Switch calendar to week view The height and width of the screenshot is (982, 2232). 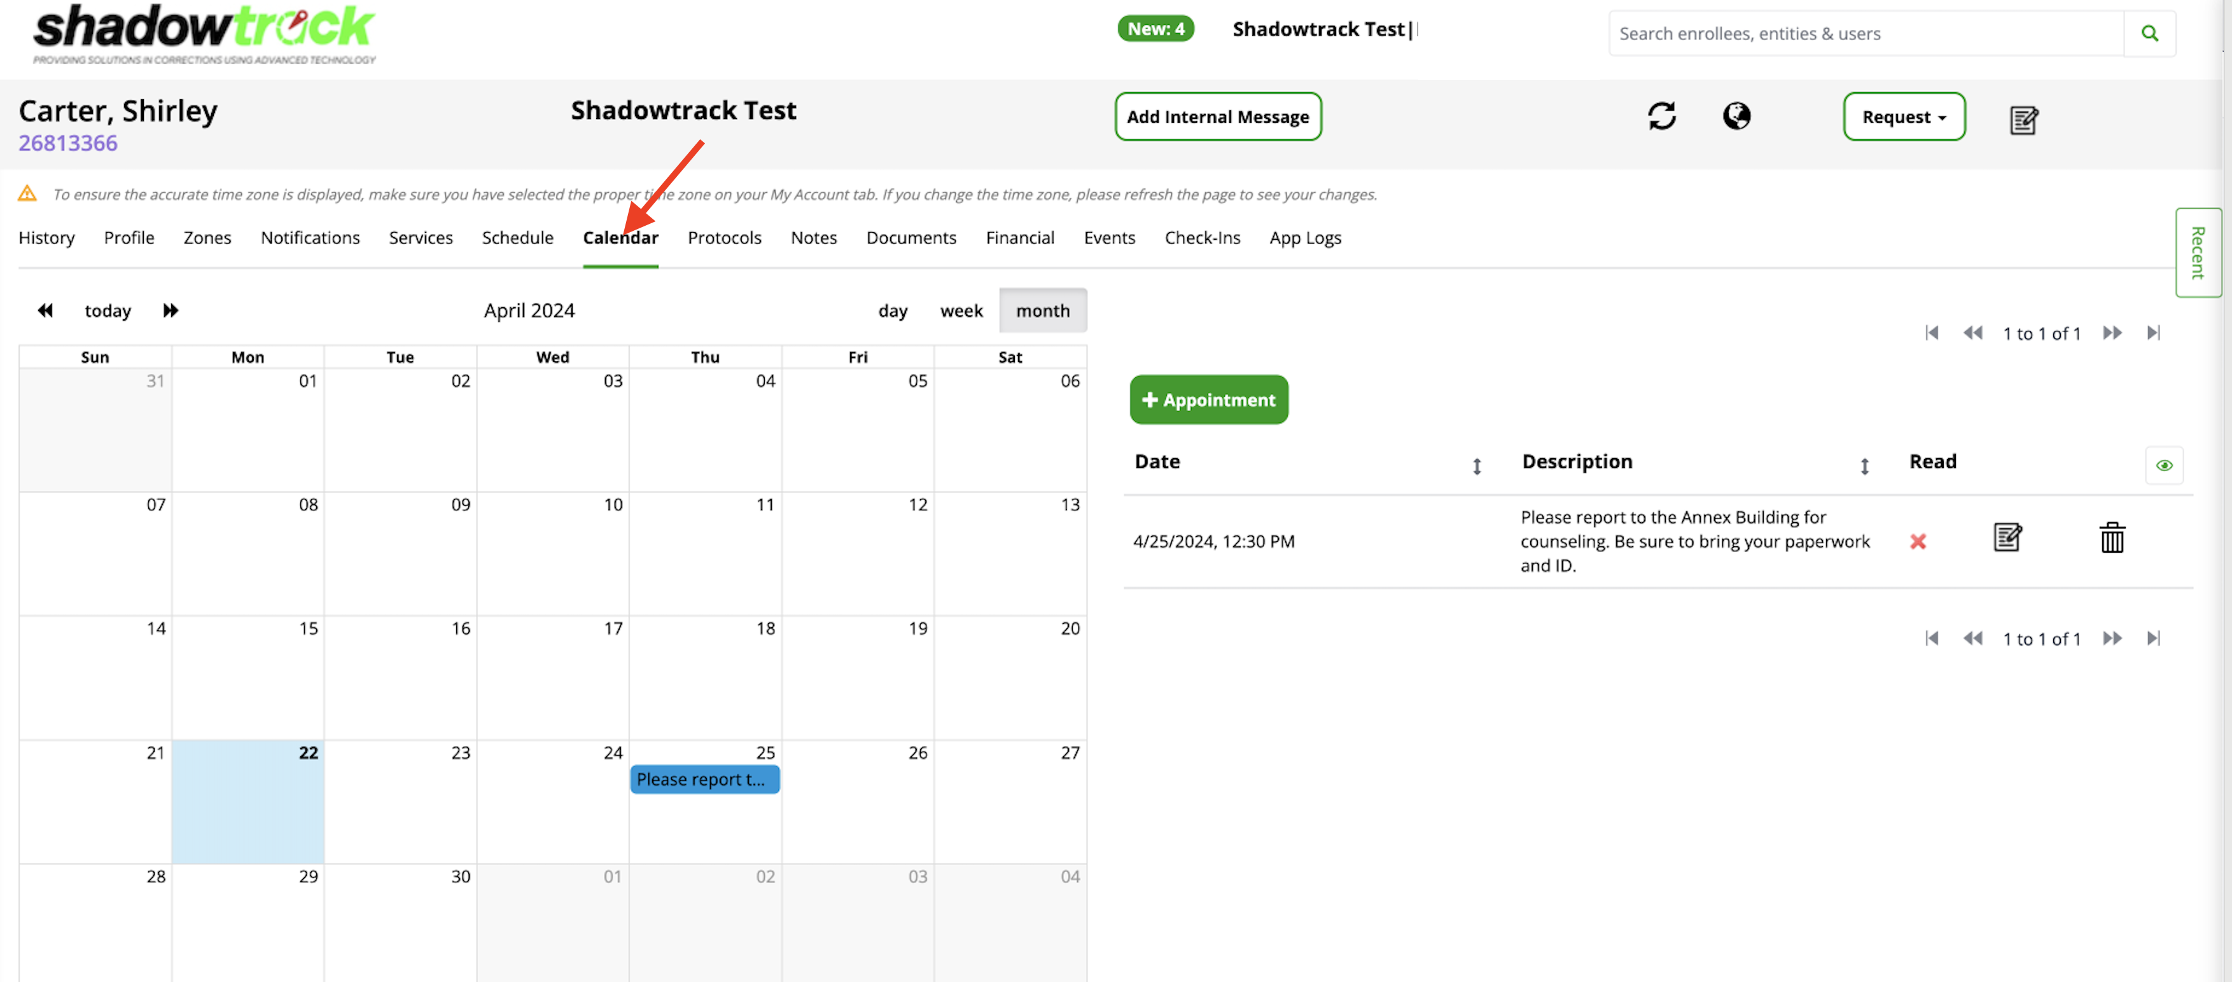[x=961, y=311]
